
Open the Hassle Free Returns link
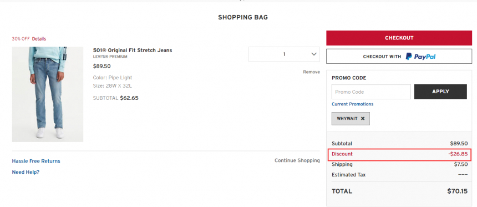click(x=36, y=161)
